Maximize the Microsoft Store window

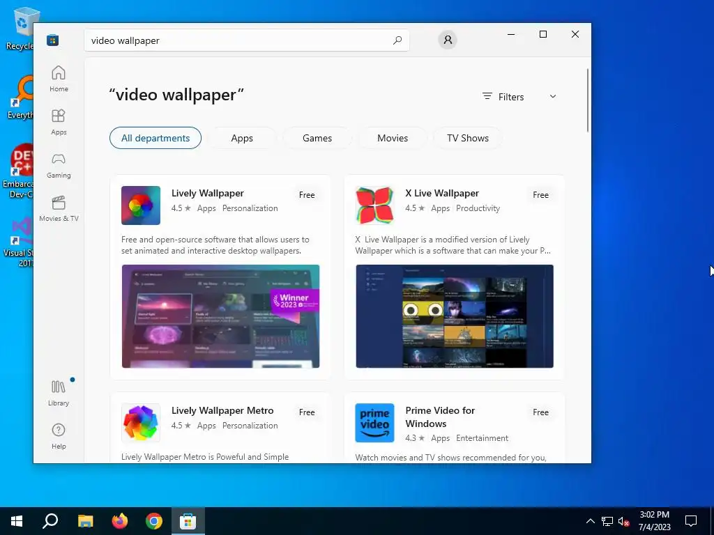point(542,34)
